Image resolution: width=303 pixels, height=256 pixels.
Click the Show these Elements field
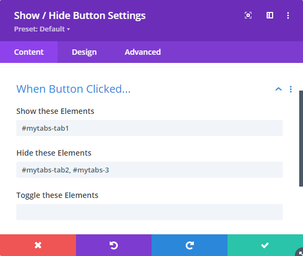pyautogui.click(x=149, y=128)
